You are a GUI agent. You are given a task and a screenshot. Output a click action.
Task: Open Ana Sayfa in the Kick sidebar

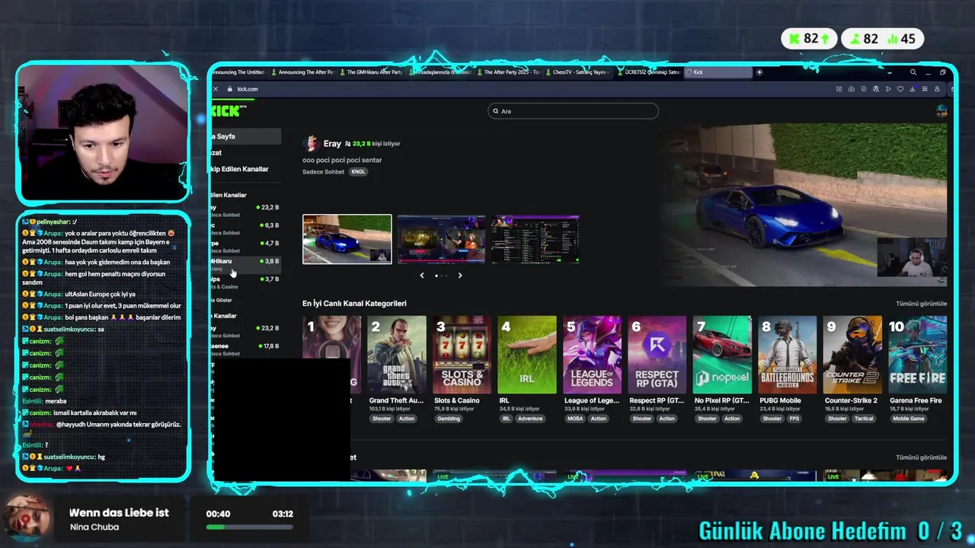point(246,136)
